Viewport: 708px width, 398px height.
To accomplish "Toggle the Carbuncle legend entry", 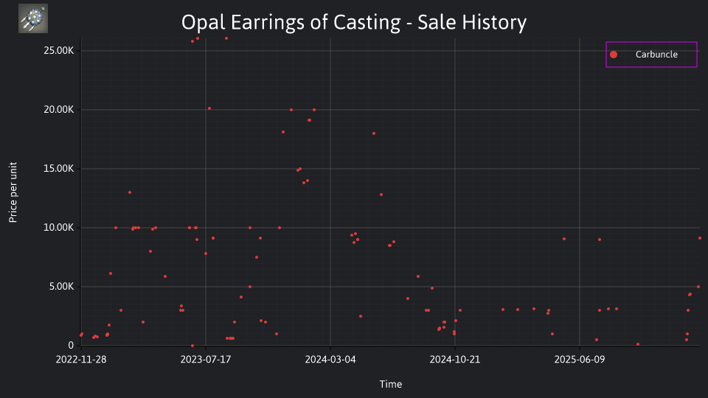I will [651, 55].
